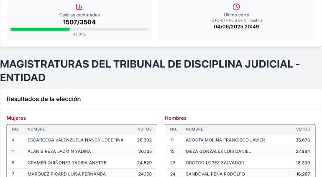Click the bar chart icon above Casillas capturadas

(x=79, y=7)
